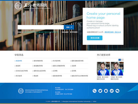Click the 现在去创建 button
Viewport: 138px width, 104px height.
[95, 38]
